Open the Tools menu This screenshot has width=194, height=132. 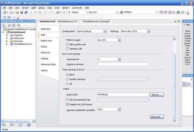tap(57, 8)
